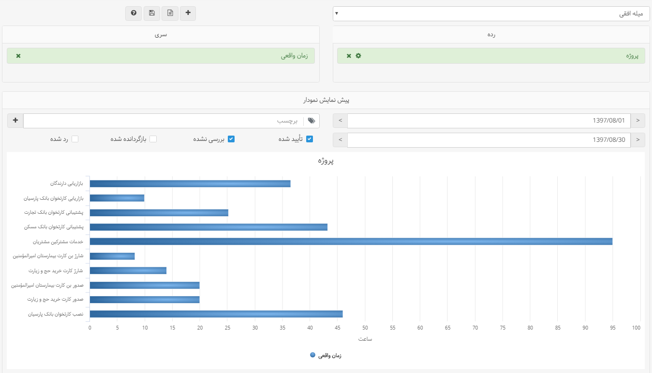This screenshot has height=373, width=652.
Task: Click the help question mark icon
Action: [x=133, y=14]
